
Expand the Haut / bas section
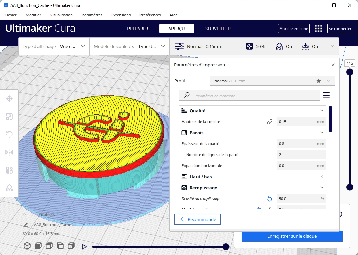pos(322,177)
